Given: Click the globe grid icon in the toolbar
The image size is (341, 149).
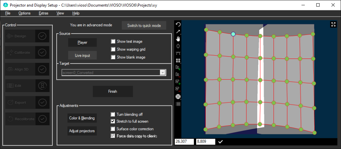Looking at the screenshot, I should point(178,97).
